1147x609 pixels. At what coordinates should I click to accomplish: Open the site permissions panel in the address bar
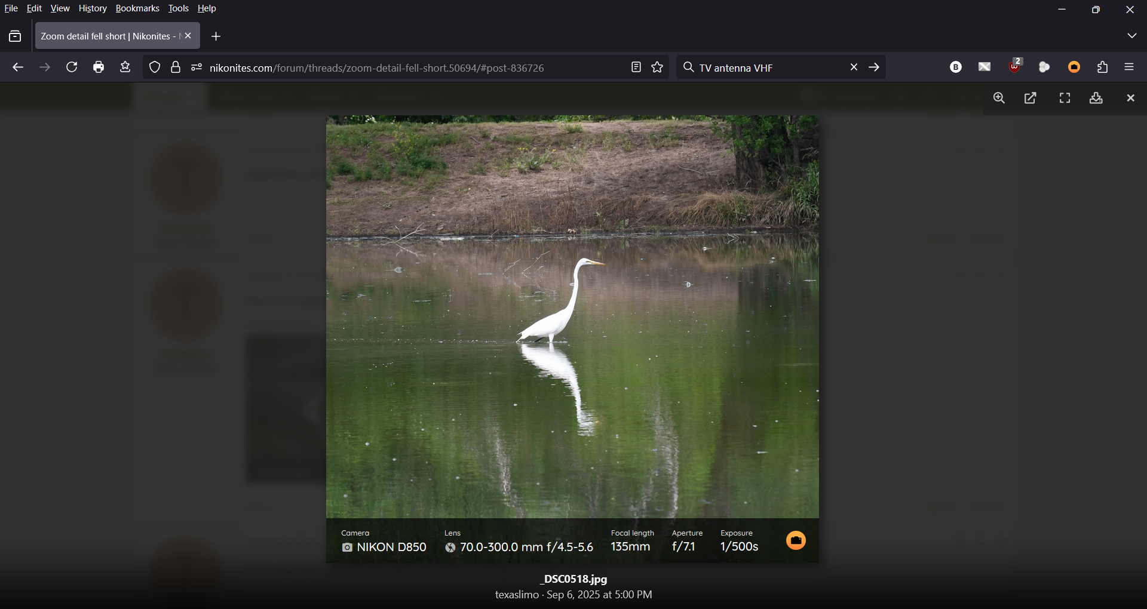click(x=197, y=67)
